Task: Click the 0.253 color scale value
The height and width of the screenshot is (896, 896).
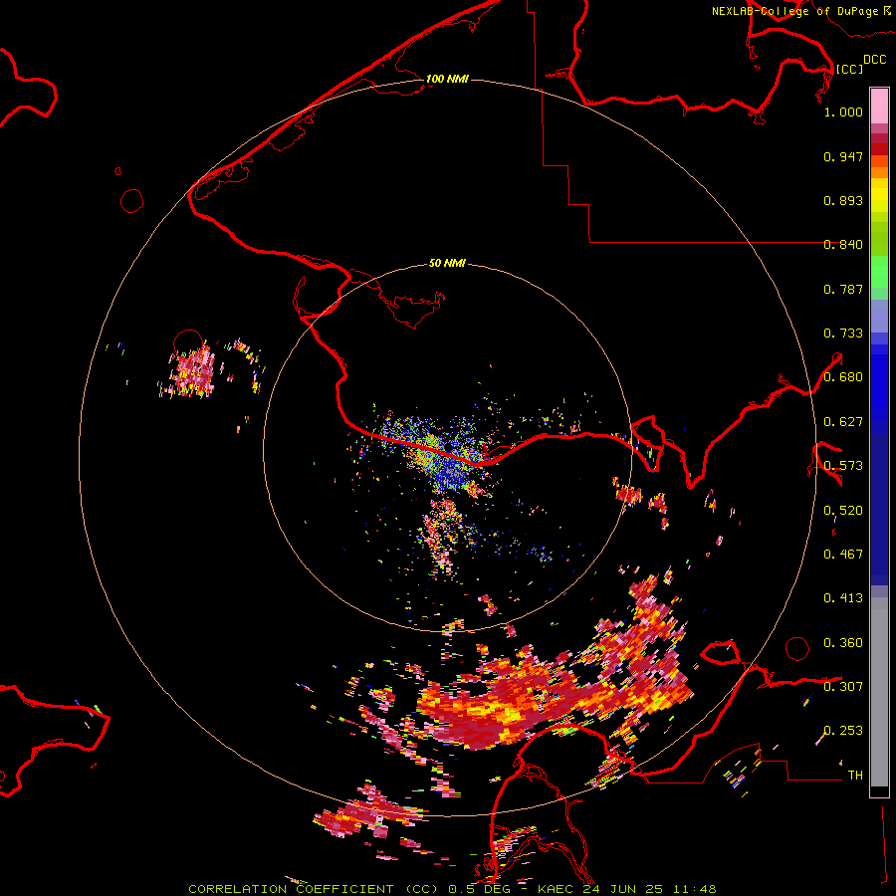Action: click(x=843, y=731)
